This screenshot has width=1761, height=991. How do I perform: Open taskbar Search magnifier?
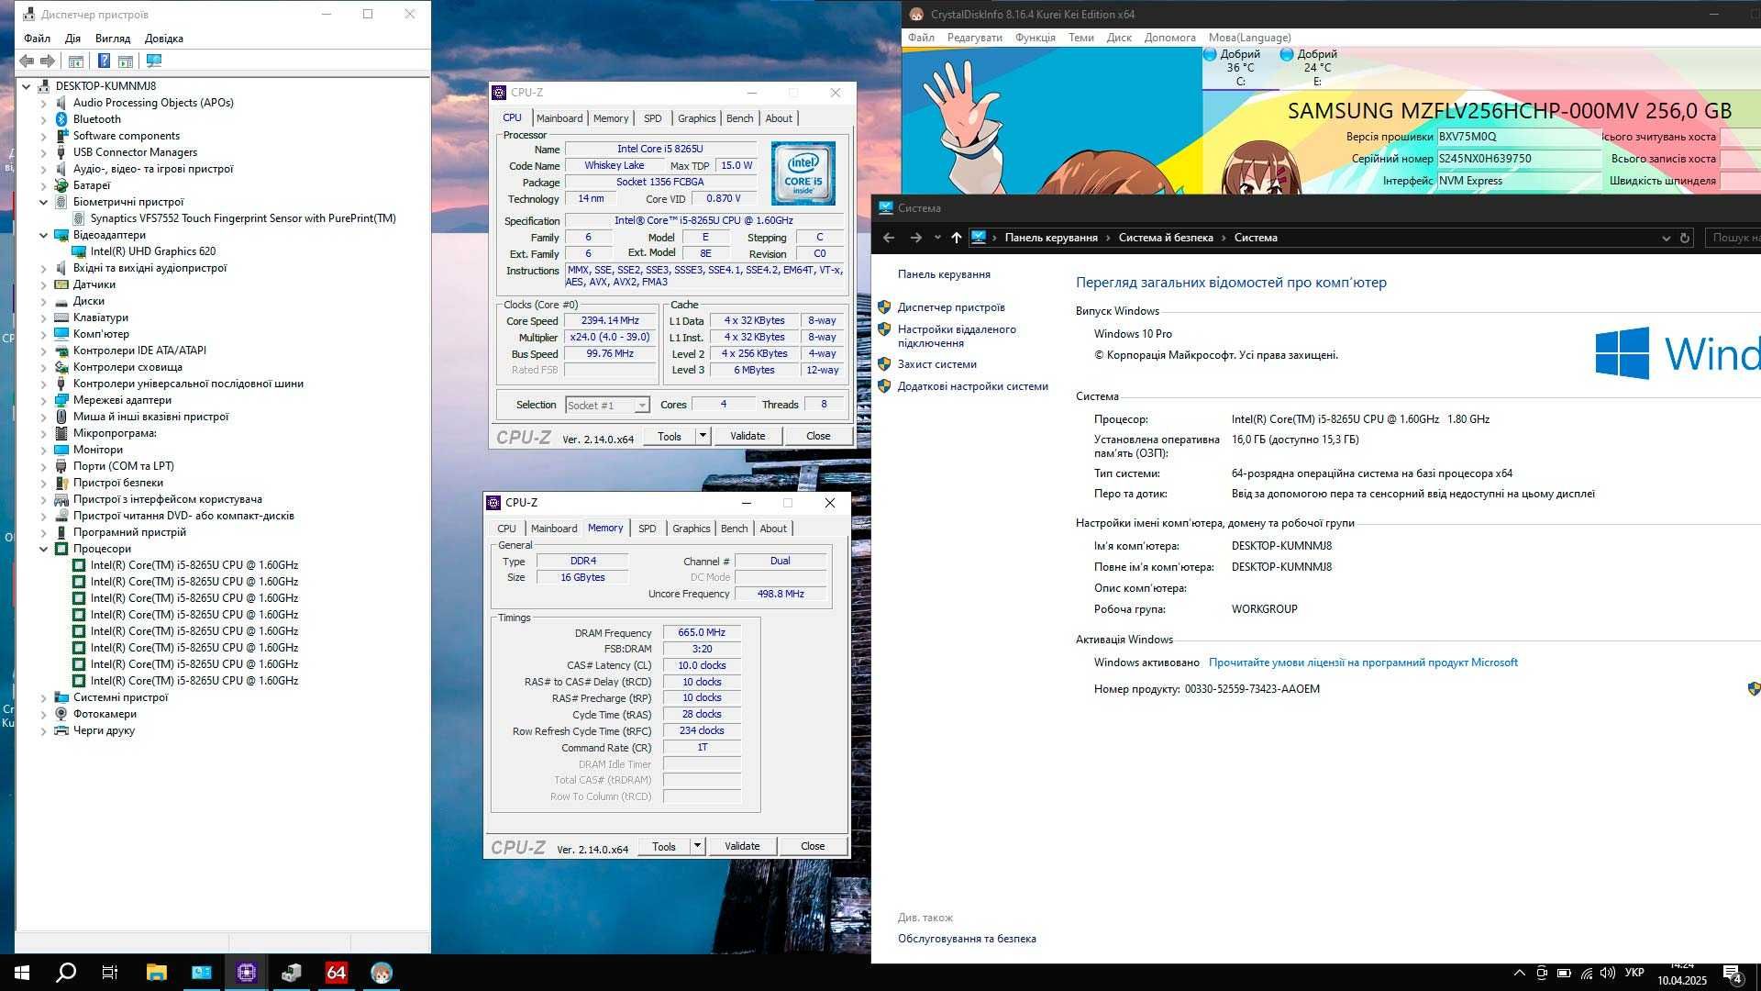[66, 973]
